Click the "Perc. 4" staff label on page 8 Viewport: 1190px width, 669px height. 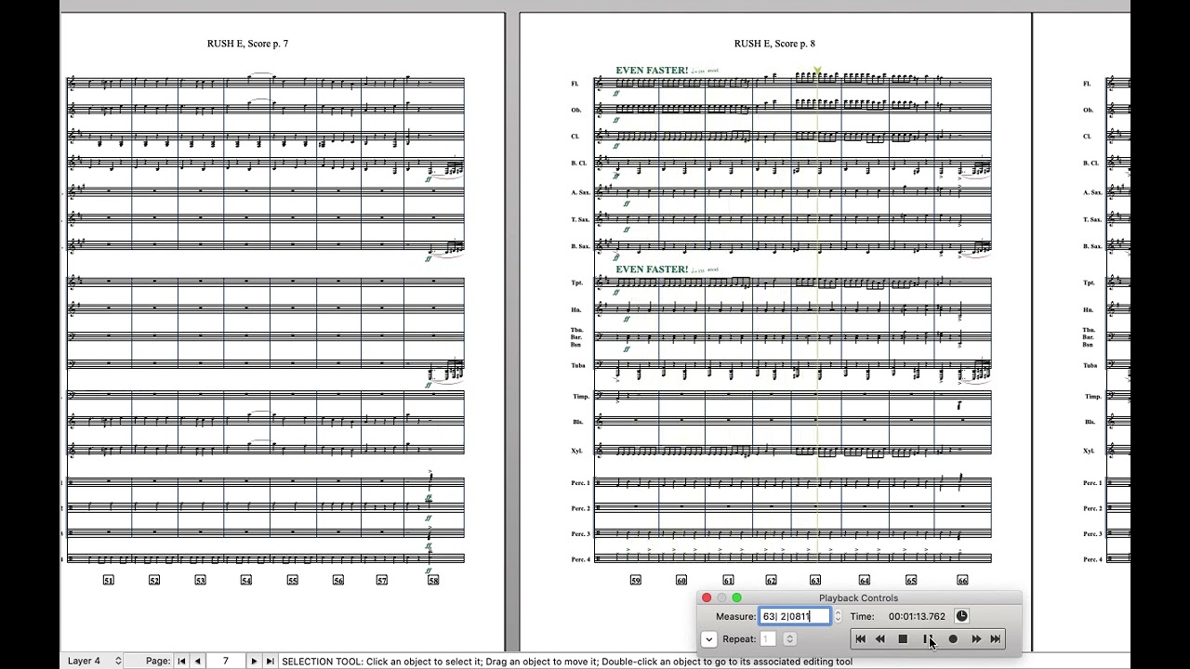tap(581, 559)
